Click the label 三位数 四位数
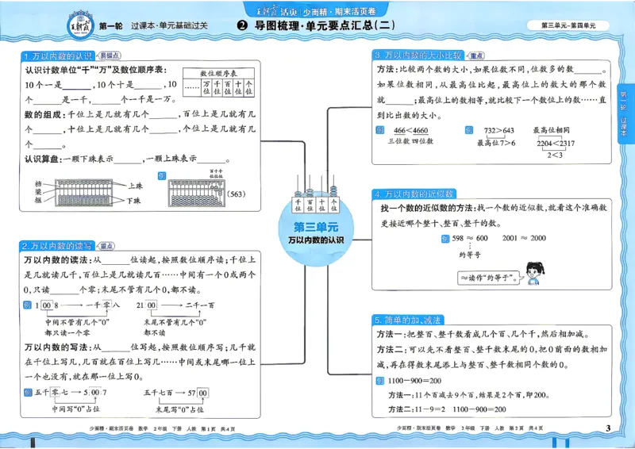Image resolution: width=635 pixels, height=449 pixels. tap(410, 141)
